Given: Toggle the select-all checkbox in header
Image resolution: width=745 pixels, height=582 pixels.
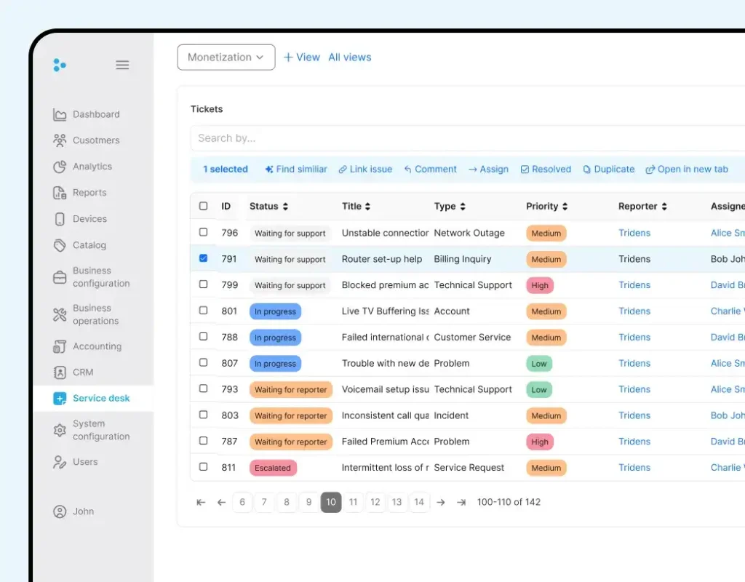Looking at the screenshot, I should point(204,207).
